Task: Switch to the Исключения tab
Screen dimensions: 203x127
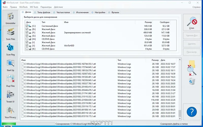Action: 81,12
